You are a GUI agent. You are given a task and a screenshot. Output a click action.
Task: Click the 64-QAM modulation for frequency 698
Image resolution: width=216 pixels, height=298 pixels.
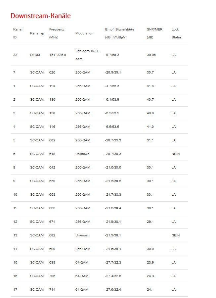82,263
